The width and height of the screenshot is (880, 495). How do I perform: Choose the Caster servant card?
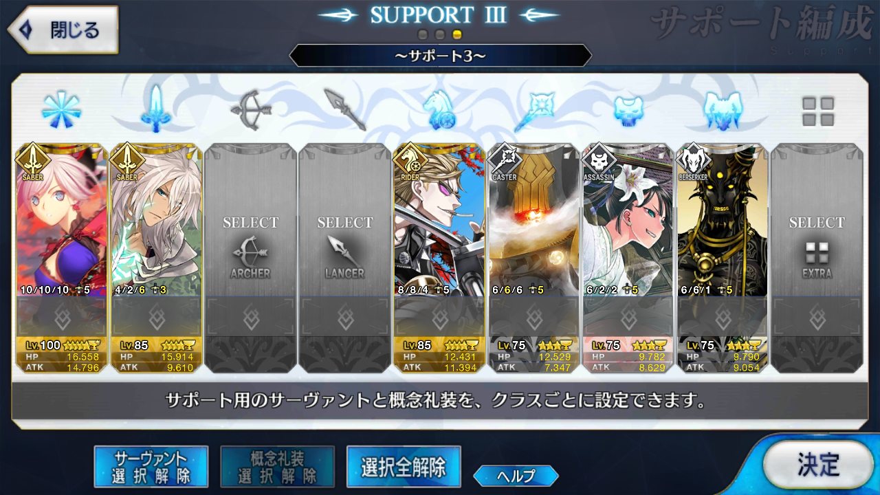click(534, 258)
